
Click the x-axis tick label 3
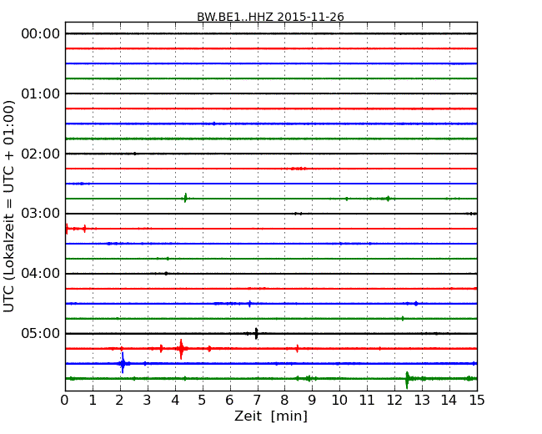(148, 401)
